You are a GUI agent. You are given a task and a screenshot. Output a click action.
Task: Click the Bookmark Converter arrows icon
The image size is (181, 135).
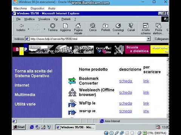72,81
